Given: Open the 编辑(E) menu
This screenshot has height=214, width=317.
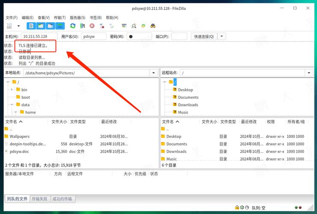Looking at the screenshot, I should [x=27, y=18].
